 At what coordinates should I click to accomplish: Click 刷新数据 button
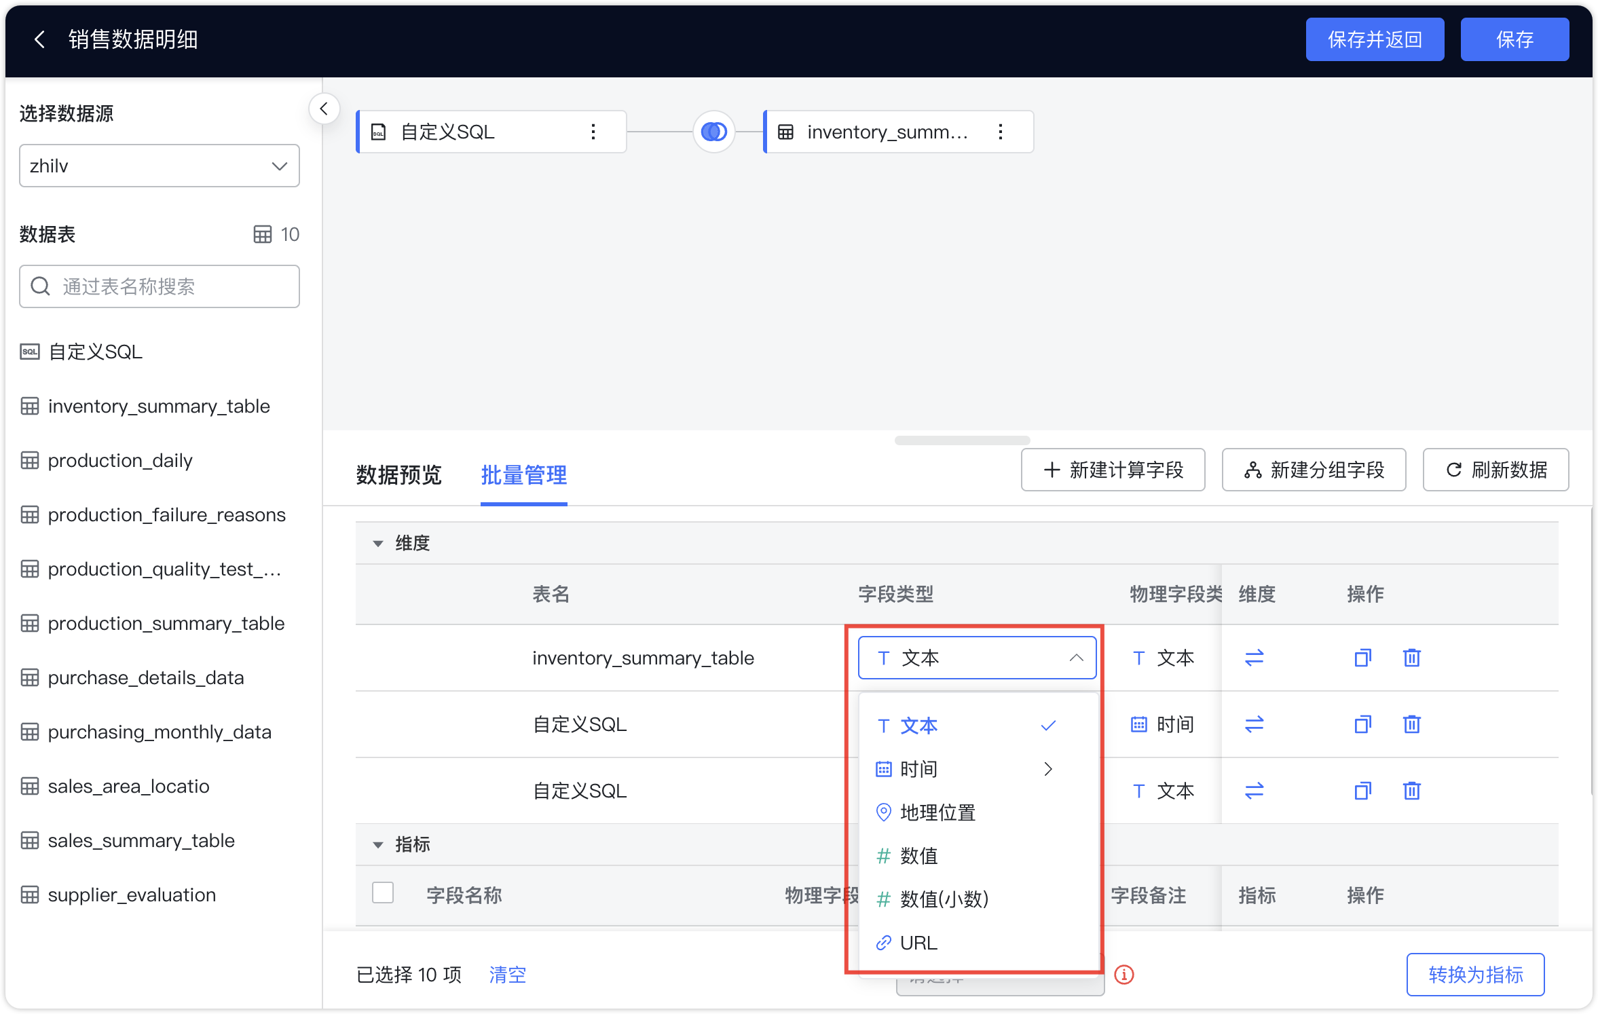(1495, 470)
